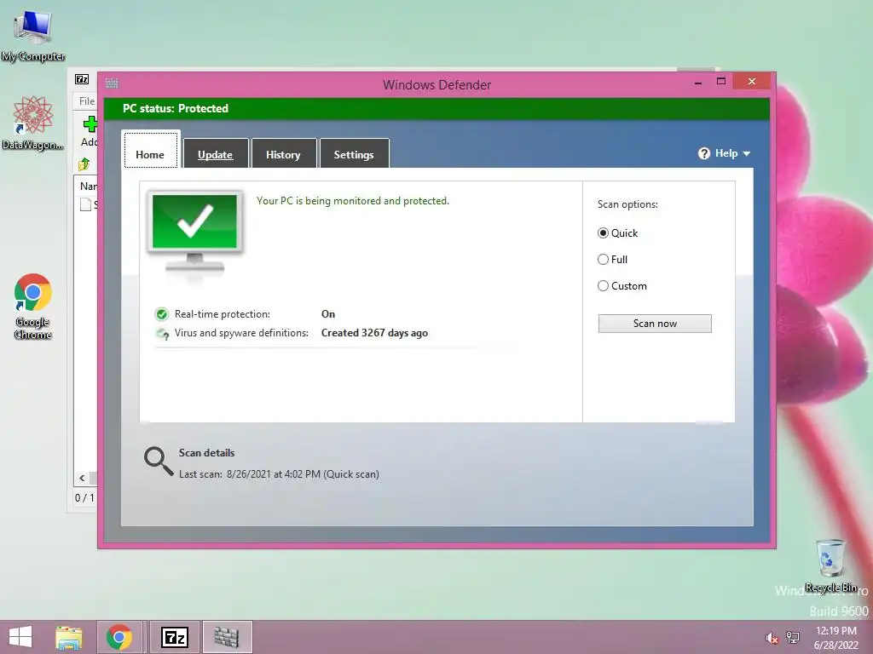Open the Settings tab
Viewport: 873px width, 654px height.
[354, 153]
